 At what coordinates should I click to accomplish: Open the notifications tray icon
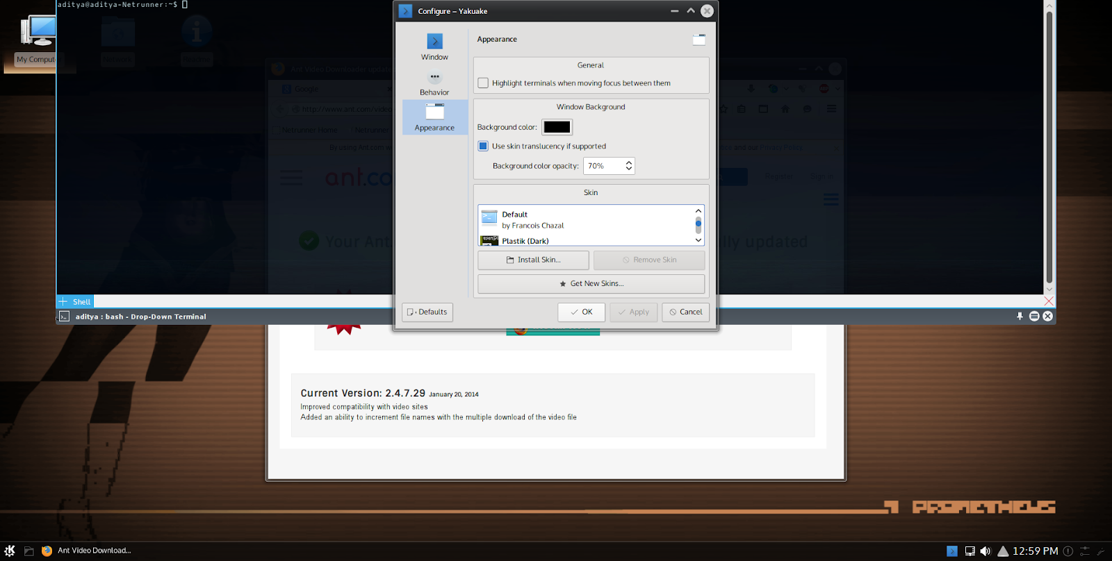[x=1068, y=551]
